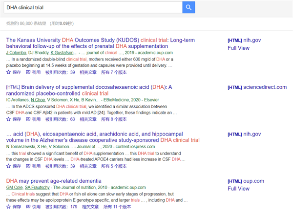Click cite icon under Brain delivery DHA result

point(28,119)
